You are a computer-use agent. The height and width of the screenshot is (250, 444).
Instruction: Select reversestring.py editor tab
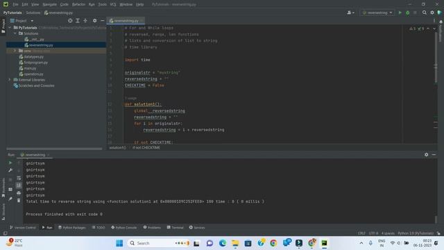125,21
